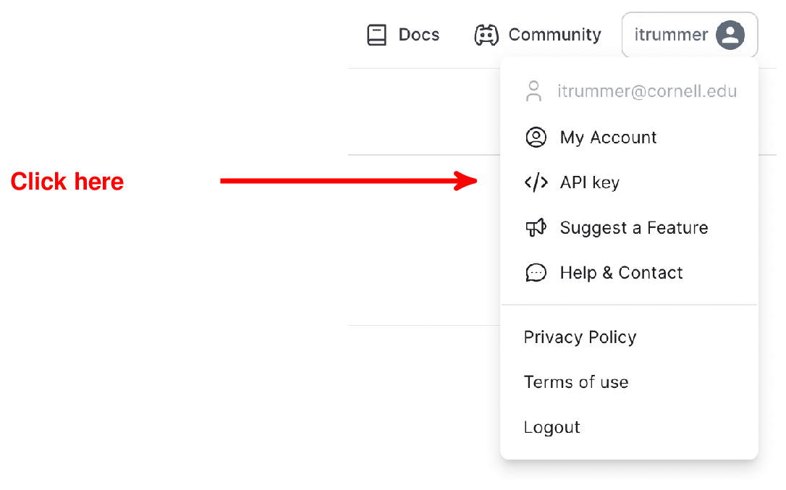Screen dimensions: 786x490
Task: Click the user icon beside the email address
Action: [x=534, y=91]
